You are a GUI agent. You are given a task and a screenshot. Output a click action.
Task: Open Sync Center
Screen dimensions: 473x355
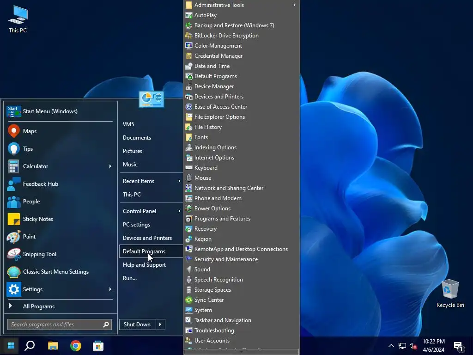(x=241, y=300)
